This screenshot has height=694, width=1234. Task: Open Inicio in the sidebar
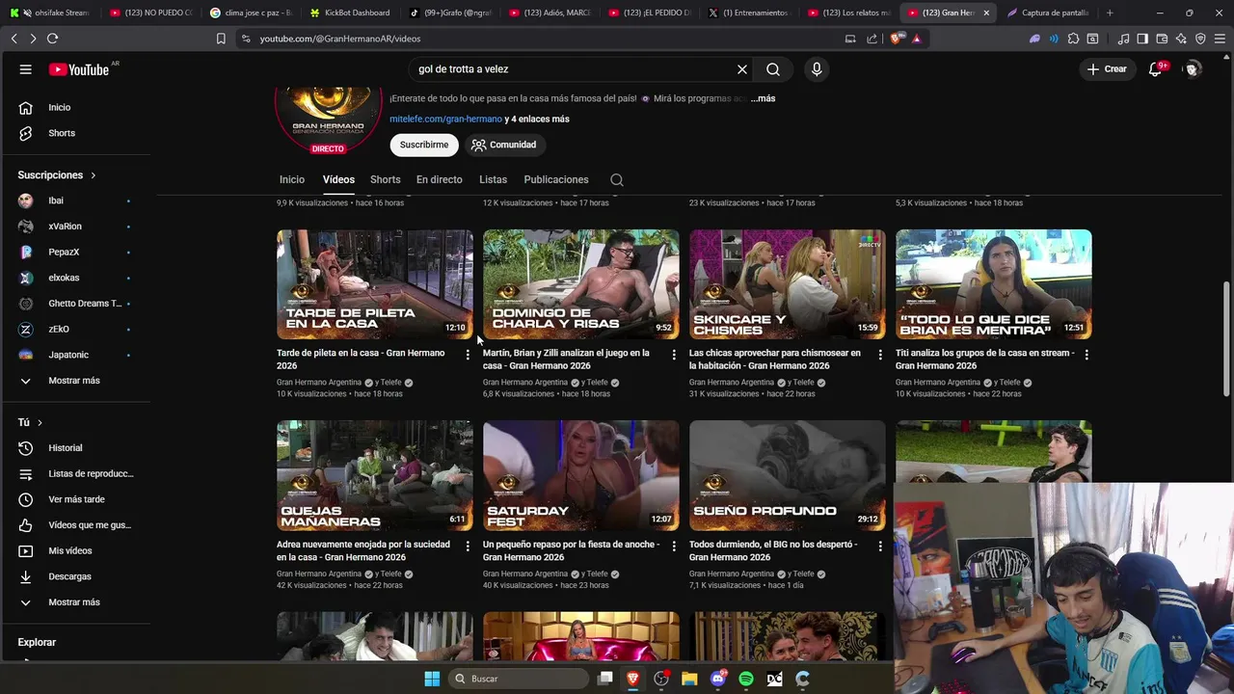(60, 108)
